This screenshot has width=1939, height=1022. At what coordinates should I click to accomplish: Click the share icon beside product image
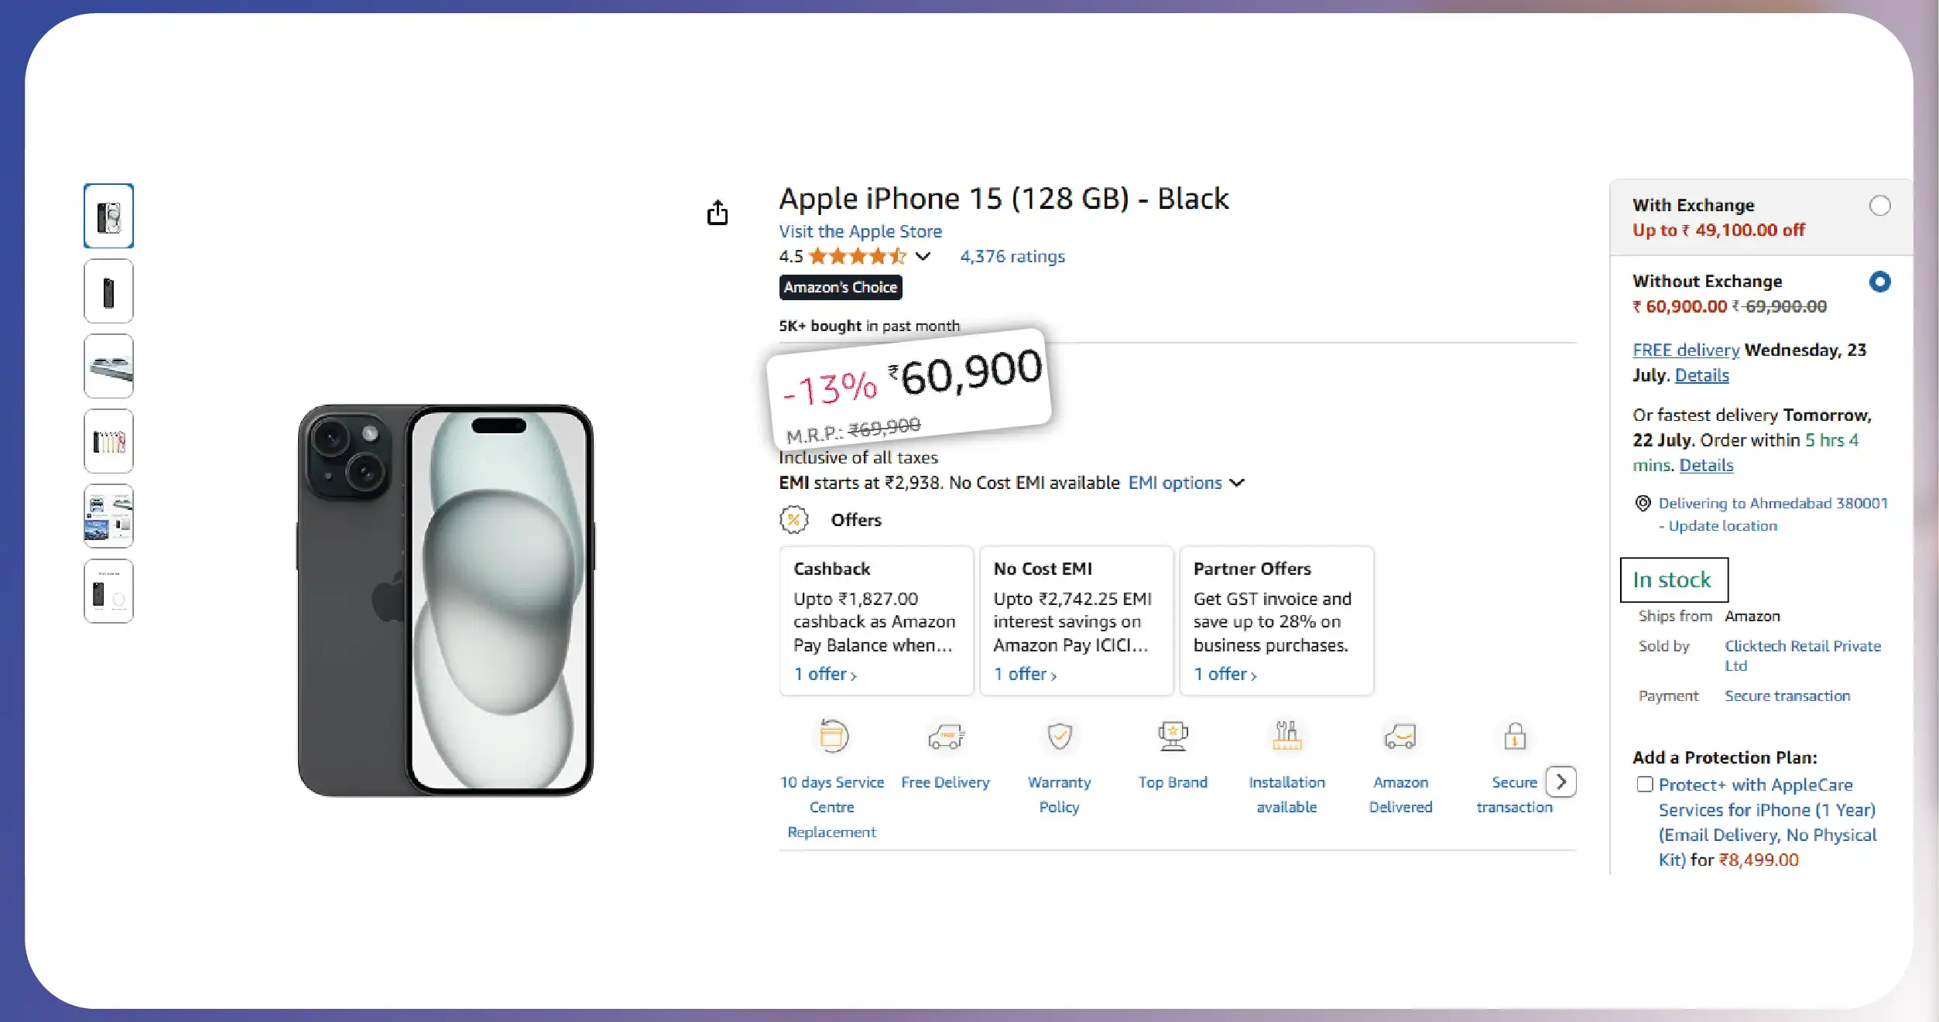718,213
